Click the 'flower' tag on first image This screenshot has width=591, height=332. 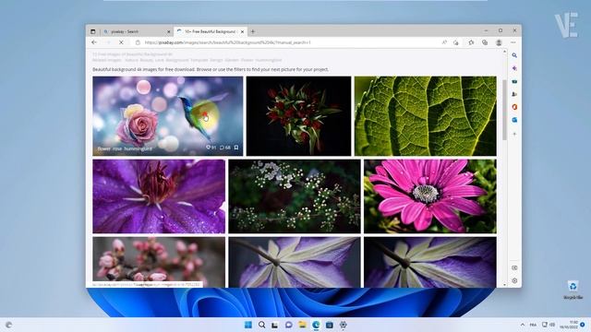[104, 148]
